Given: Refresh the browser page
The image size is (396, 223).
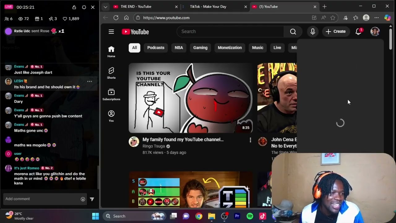Looking at the screenshot, I should click(116, 18).
